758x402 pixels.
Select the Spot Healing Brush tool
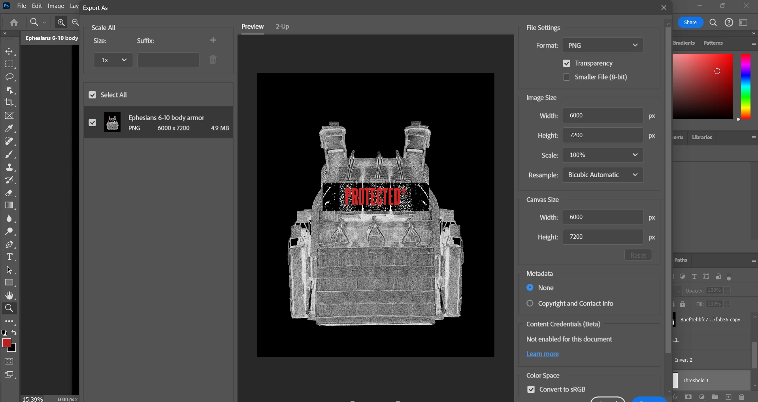(9, 142)
